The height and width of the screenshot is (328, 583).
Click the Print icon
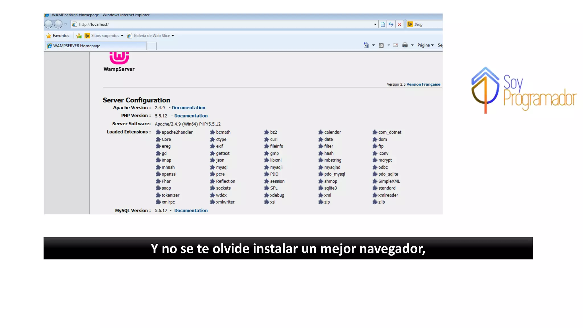point(405,45)
